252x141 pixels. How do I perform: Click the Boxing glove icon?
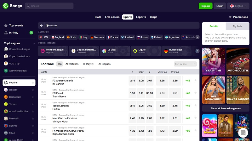[6, 126]
